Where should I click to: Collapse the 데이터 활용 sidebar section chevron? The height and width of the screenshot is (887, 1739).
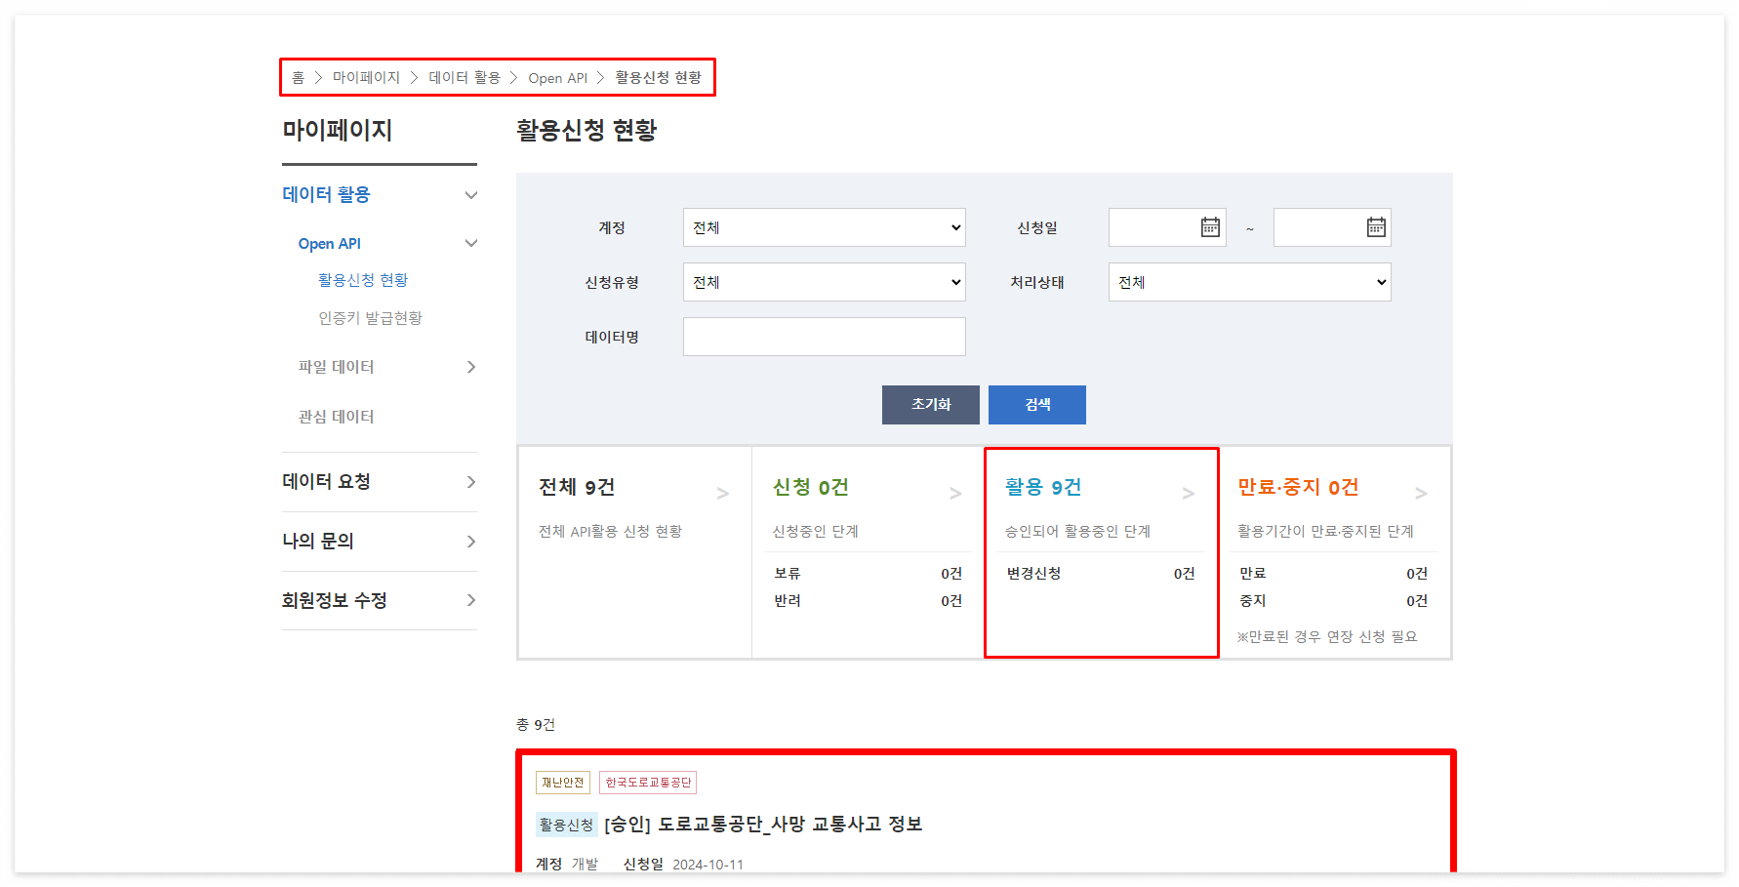471,195
